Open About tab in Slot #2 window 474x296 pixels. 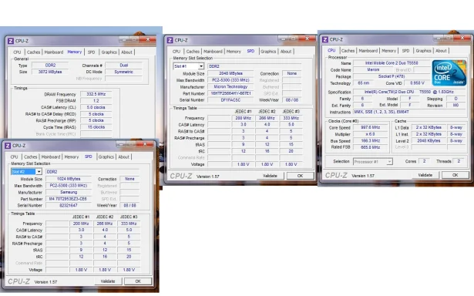point(124,157)
